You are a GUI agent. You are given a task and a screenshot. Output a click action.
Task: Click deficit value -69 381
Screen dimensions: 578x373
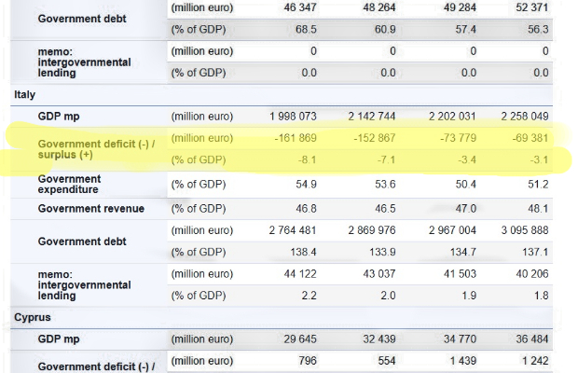pyautogui.click(x=530, y=138)
